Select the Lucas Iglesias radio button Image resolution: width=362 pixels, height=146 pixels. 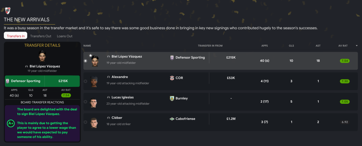point(85,102)
